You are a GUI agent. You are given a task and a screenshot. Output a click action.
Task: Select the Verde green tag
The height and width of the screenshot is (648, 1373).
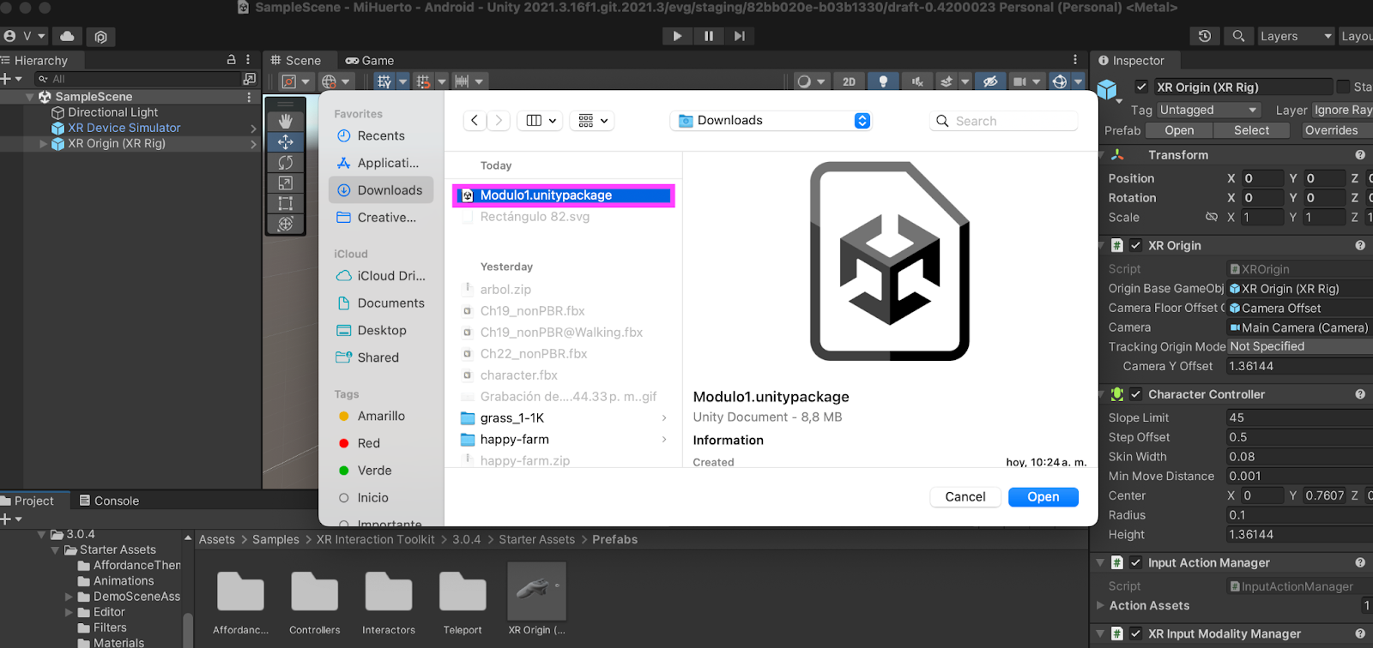click(x=381, y=471)
